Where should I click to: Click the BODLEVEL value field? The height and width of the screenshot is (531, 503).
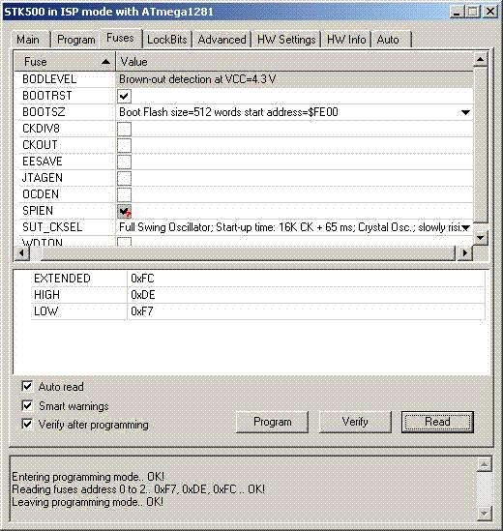294,79
